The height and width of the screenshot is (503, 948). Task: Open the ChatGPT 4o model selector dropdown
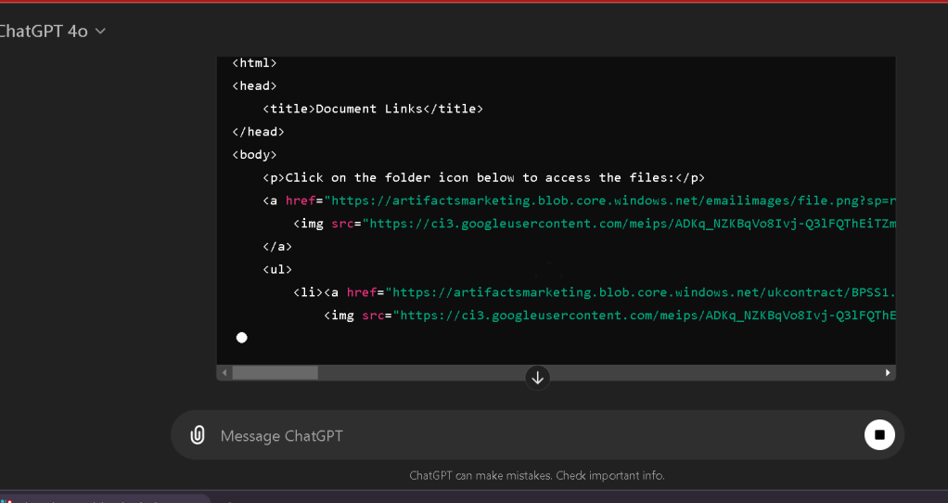[x=53, y=31]
